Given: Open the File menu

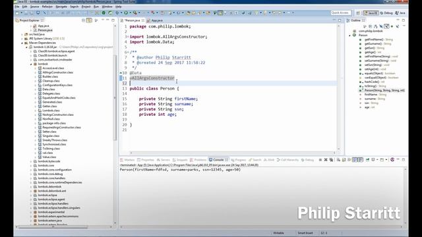Looking at the screenshot, I should pos(16,7).
